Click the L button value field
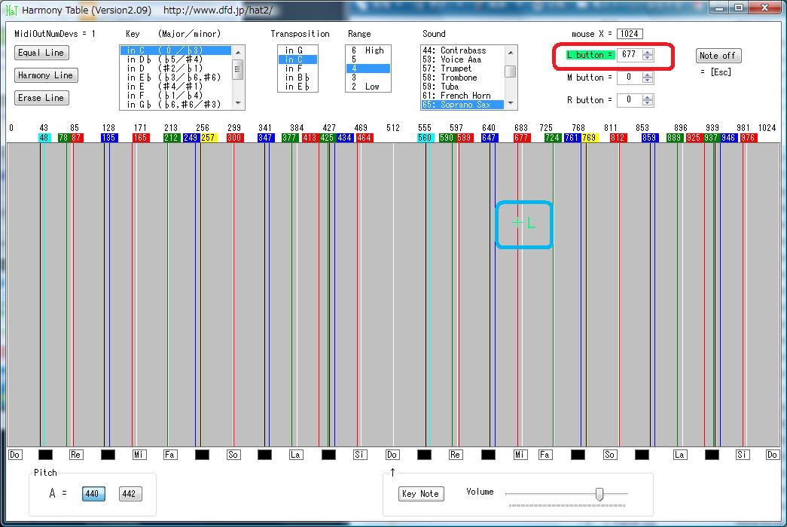 click(x=630, y=55)
